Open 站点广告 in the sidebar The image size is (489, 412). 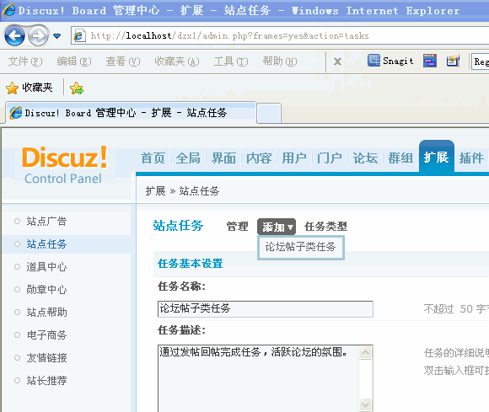(46, 222)
